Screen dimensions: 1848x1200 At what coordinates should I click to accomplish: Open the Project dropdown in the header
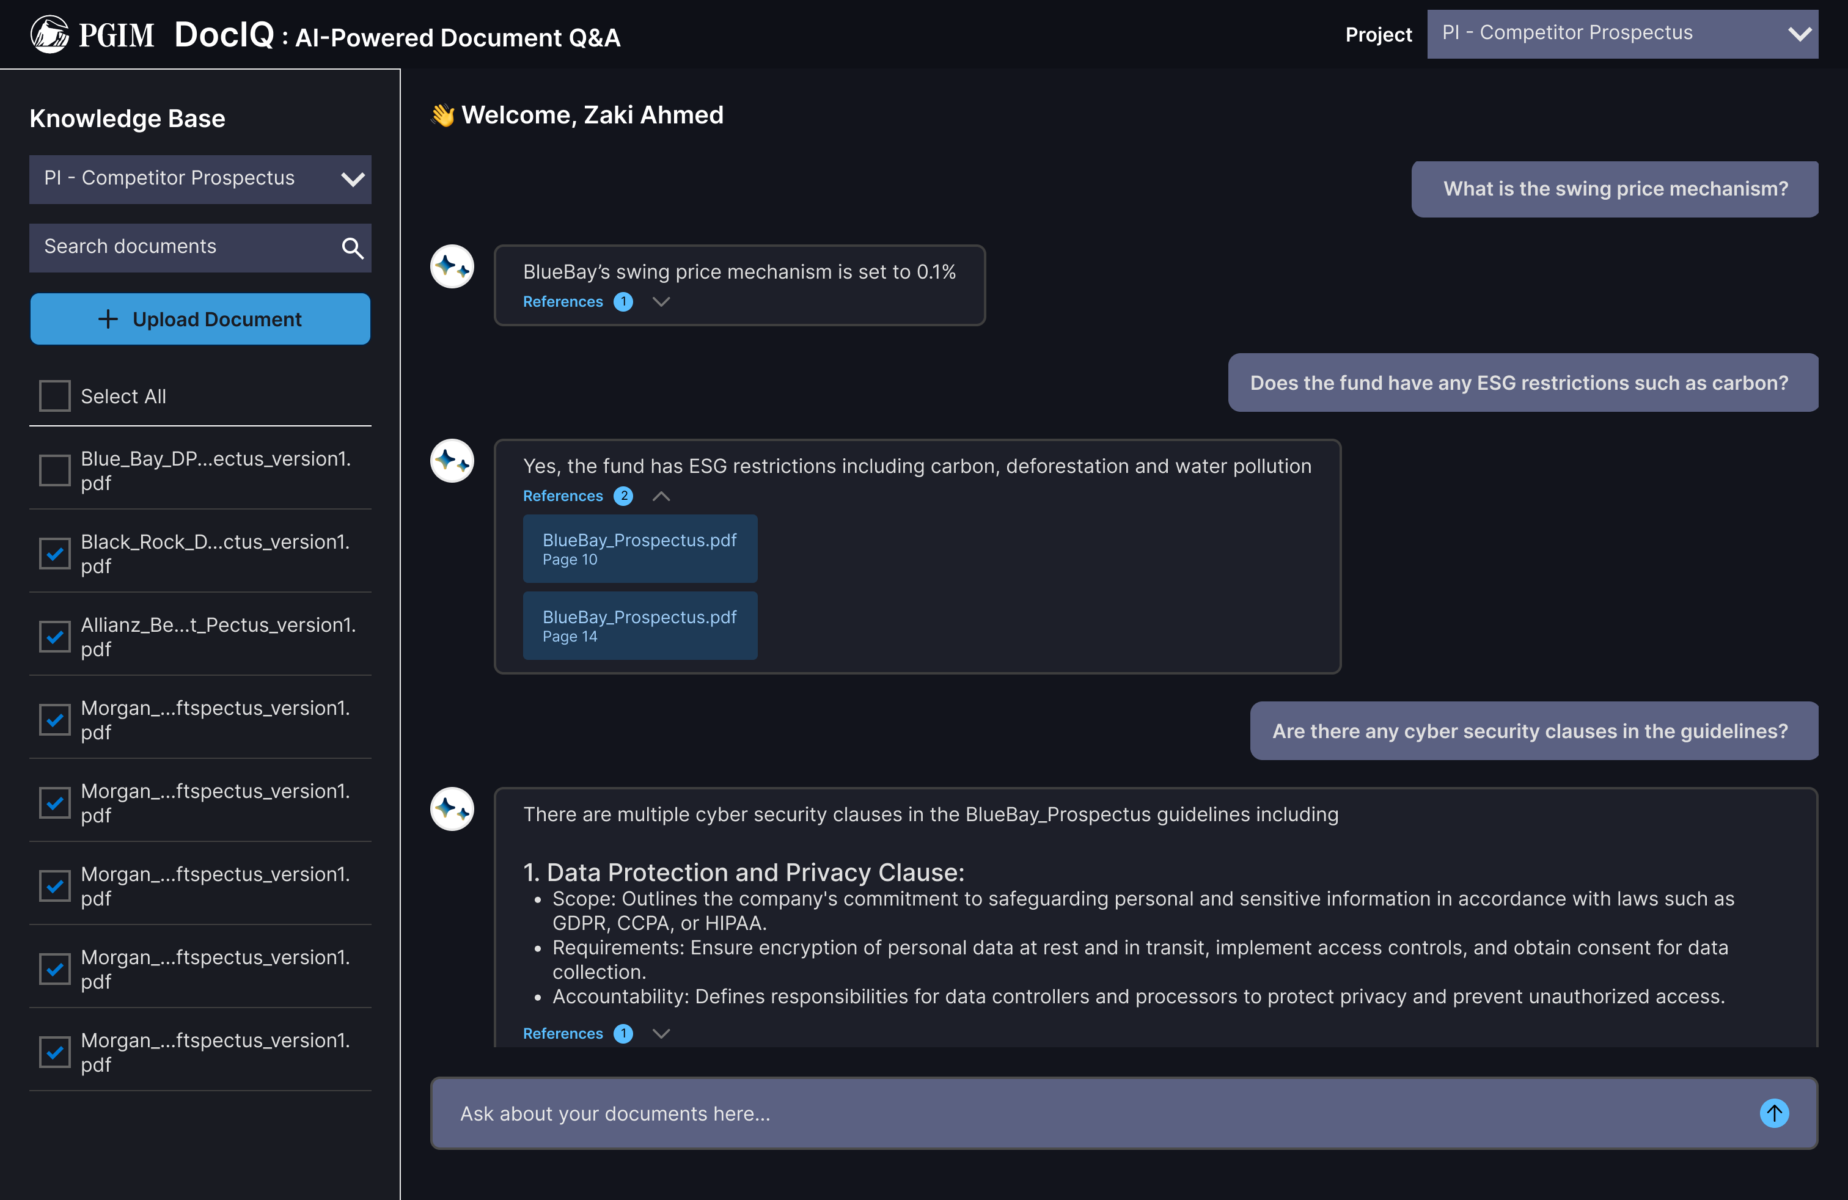[1622, 34]
